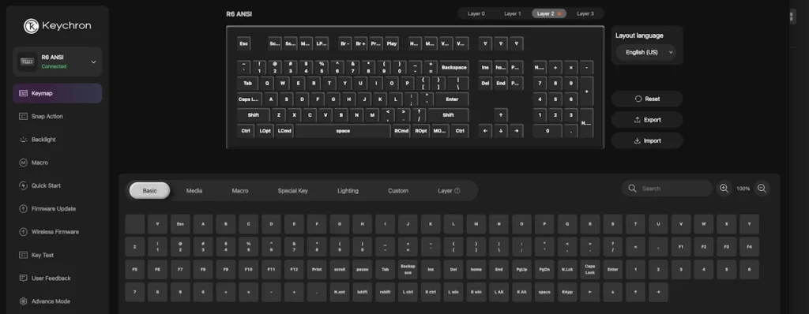
Task: Click the Import button
Action: click(647, 140)
